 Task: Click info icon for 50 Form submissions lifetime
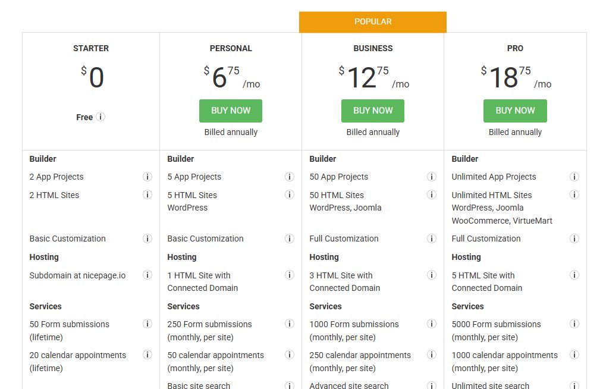click(147, 324)
